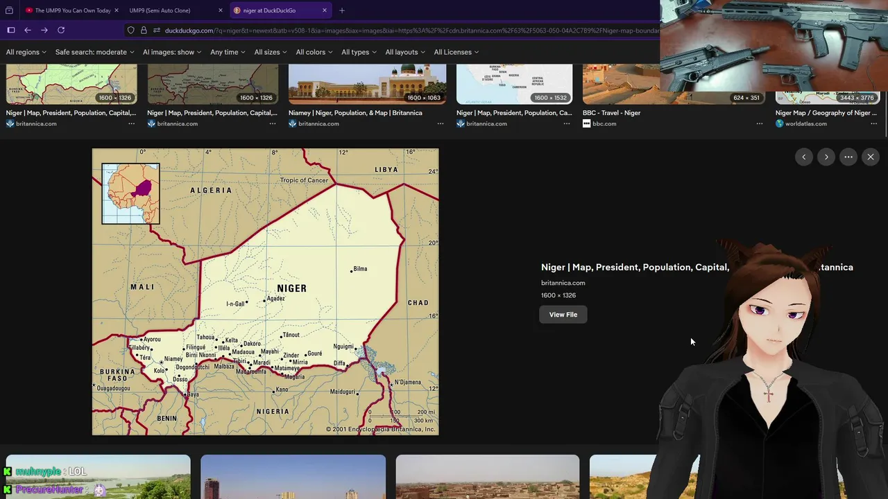
Task: Open the 'BBC - Travel - Niger' result
Action: [611, 112]
